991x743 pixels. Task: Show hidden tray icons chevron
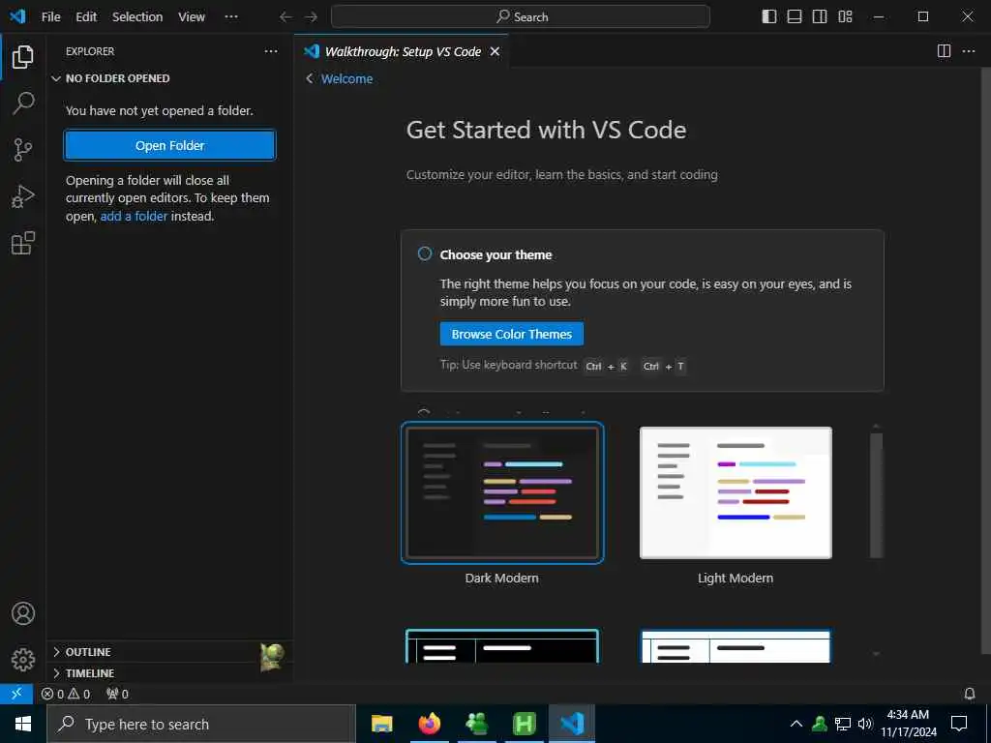coord(796,724)
